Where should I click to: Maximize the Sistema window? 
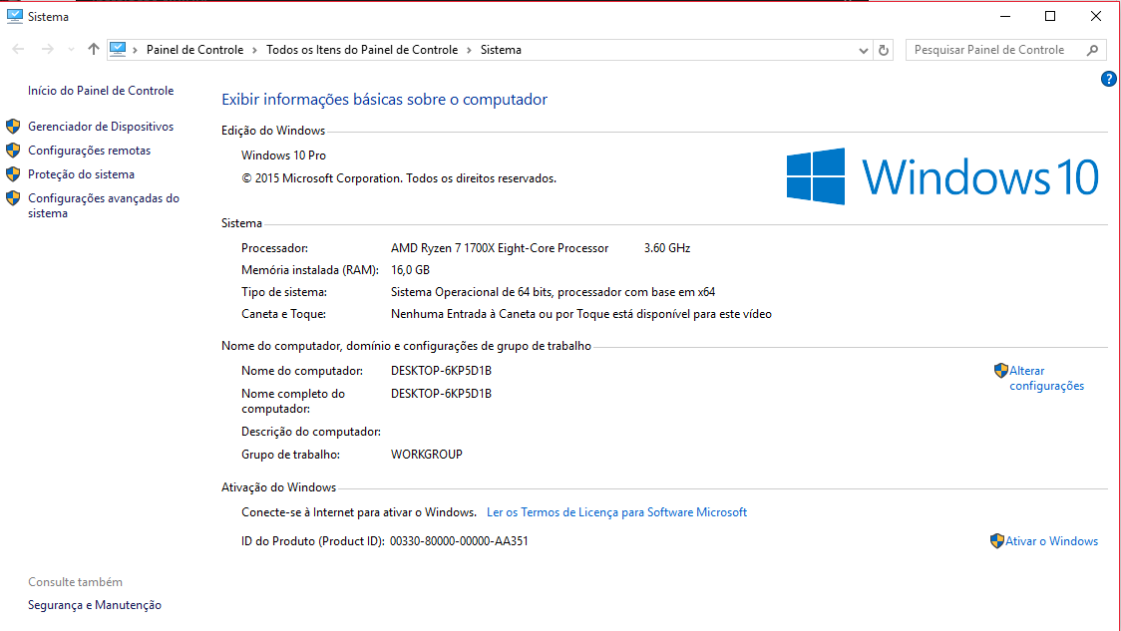click(1050, 16)
